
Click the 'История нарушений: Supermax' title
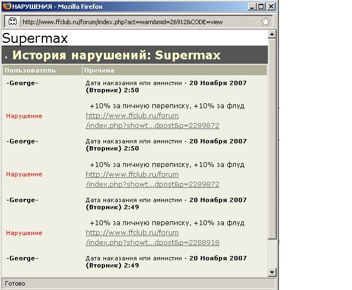click(x=117, y=55)
